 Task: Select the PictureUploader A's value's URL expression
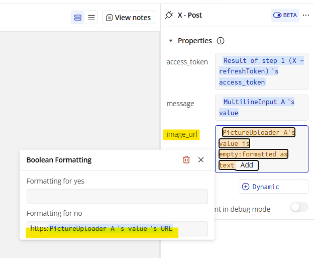pyautogui.click(x=111, y=228)
